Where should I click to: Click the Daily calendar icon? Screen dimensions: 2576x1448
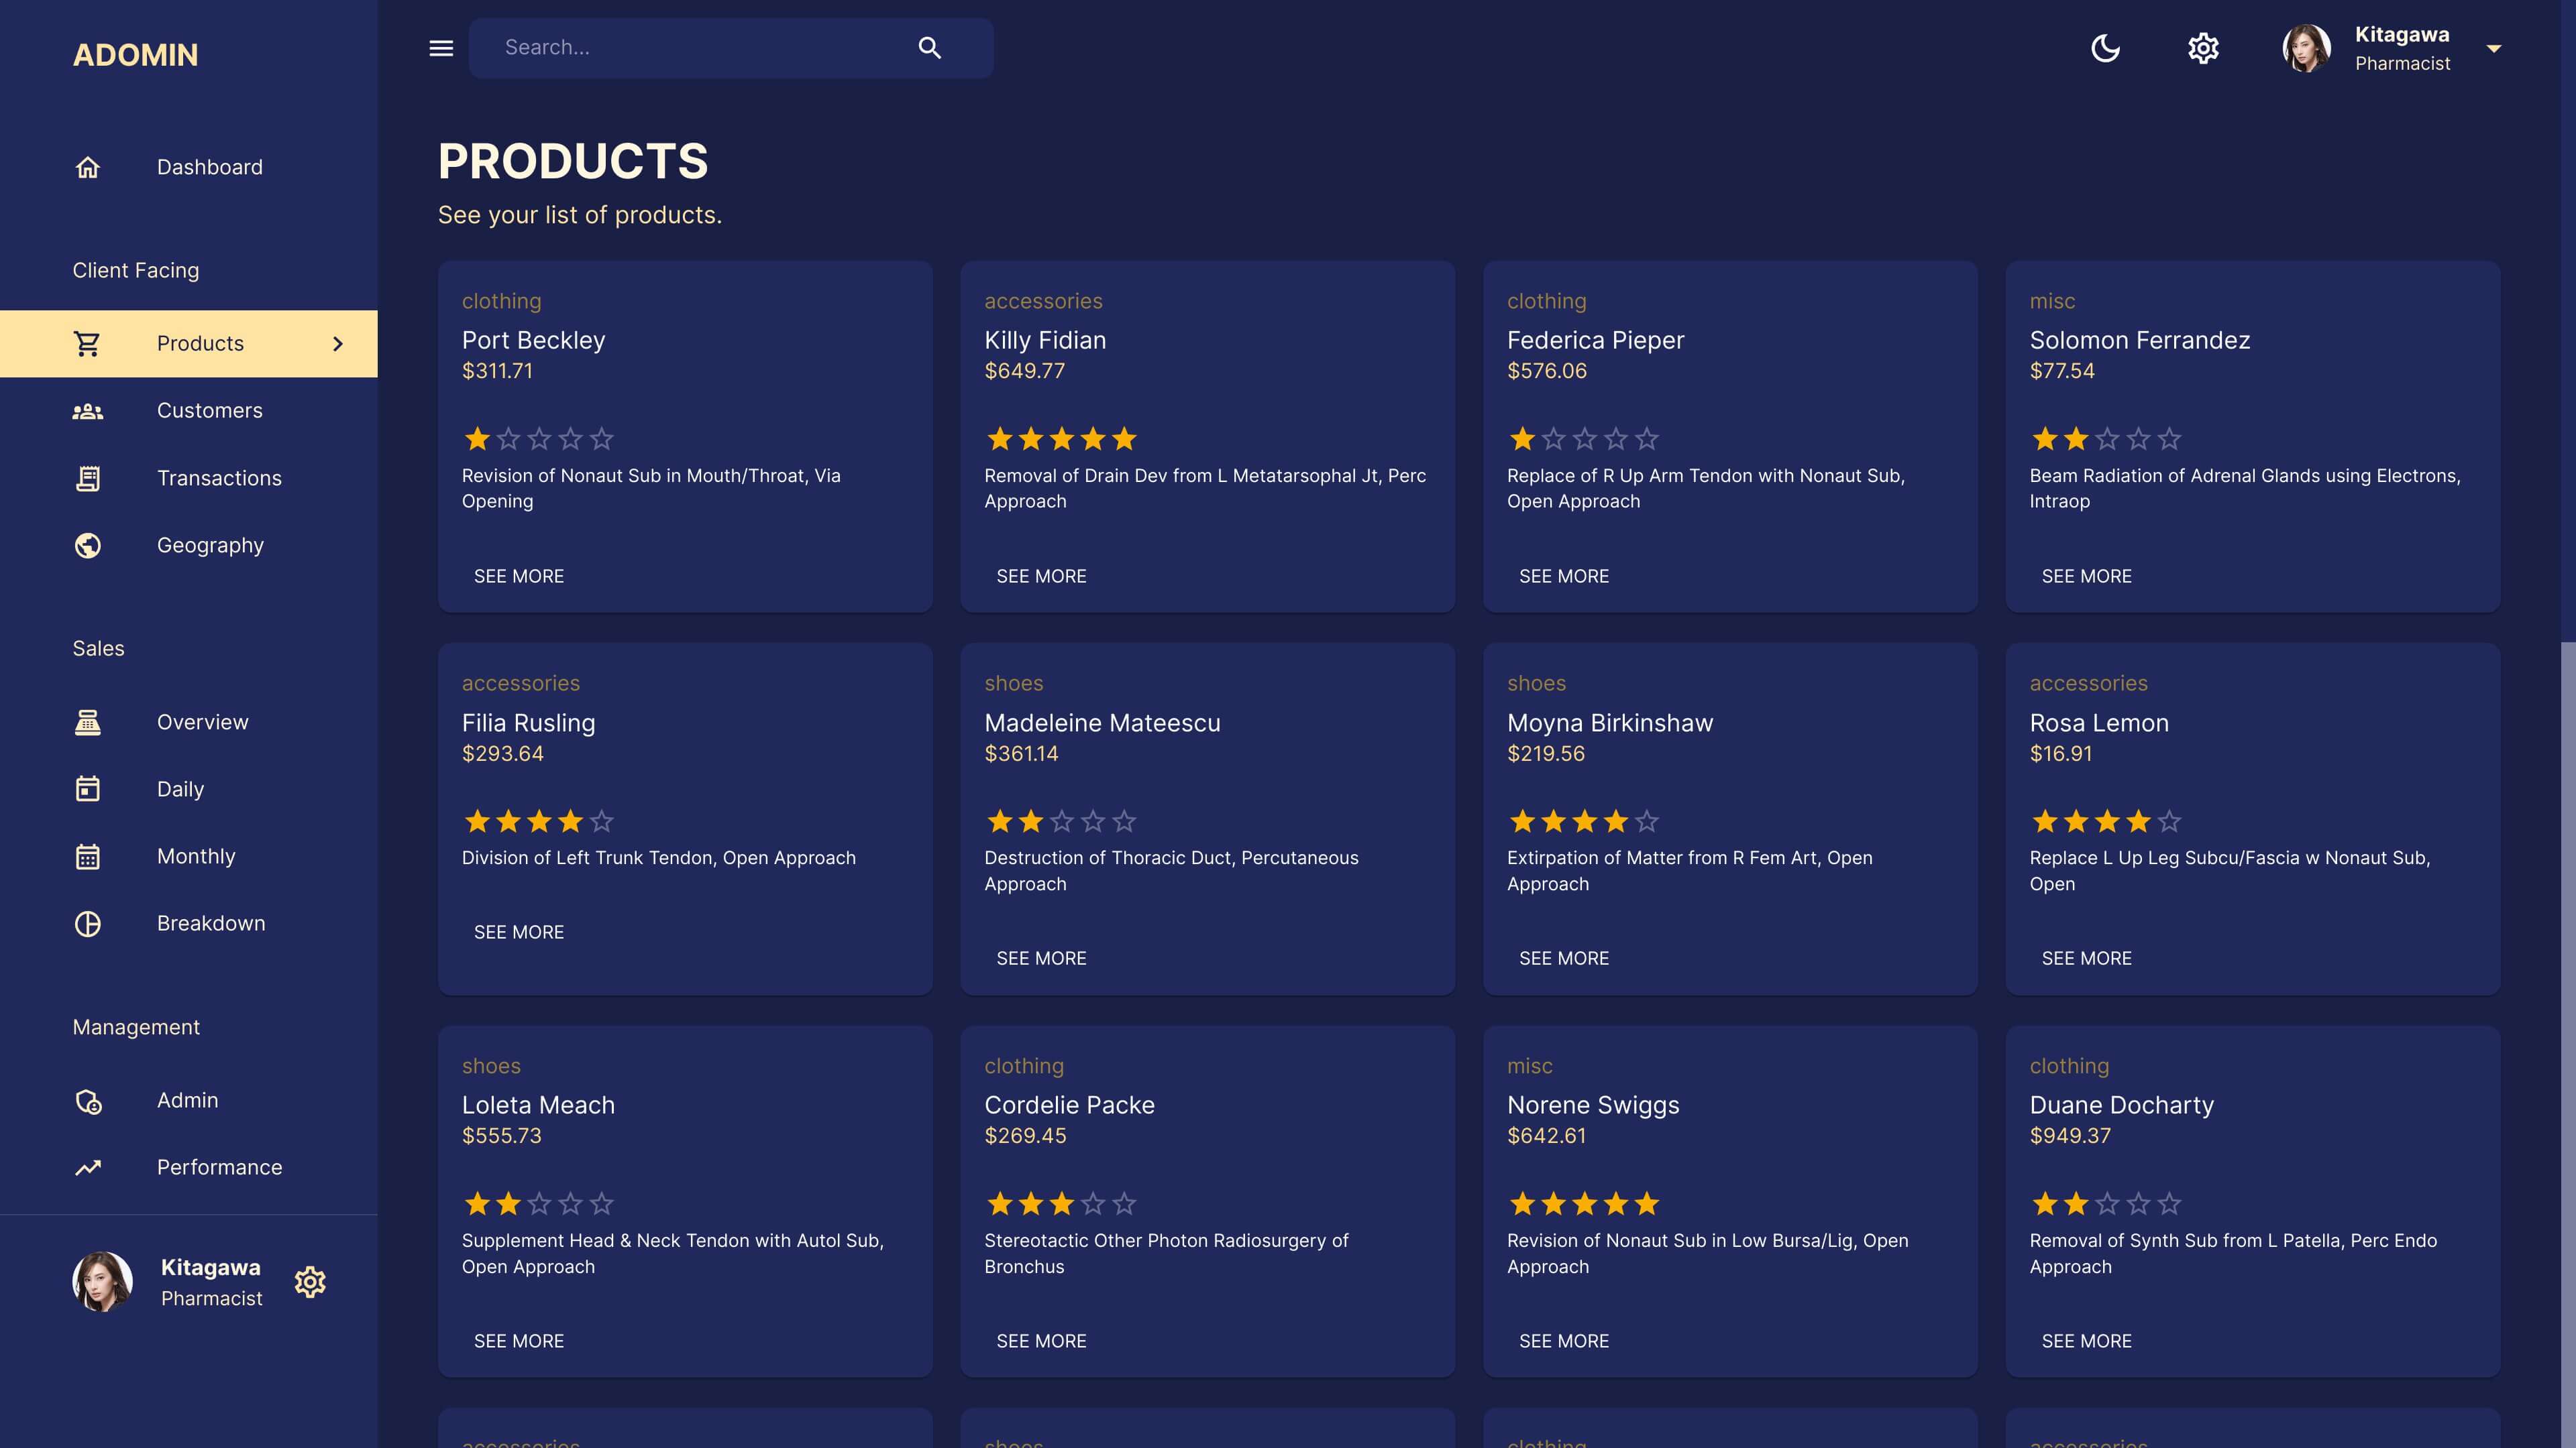click(x=88, y=788)
